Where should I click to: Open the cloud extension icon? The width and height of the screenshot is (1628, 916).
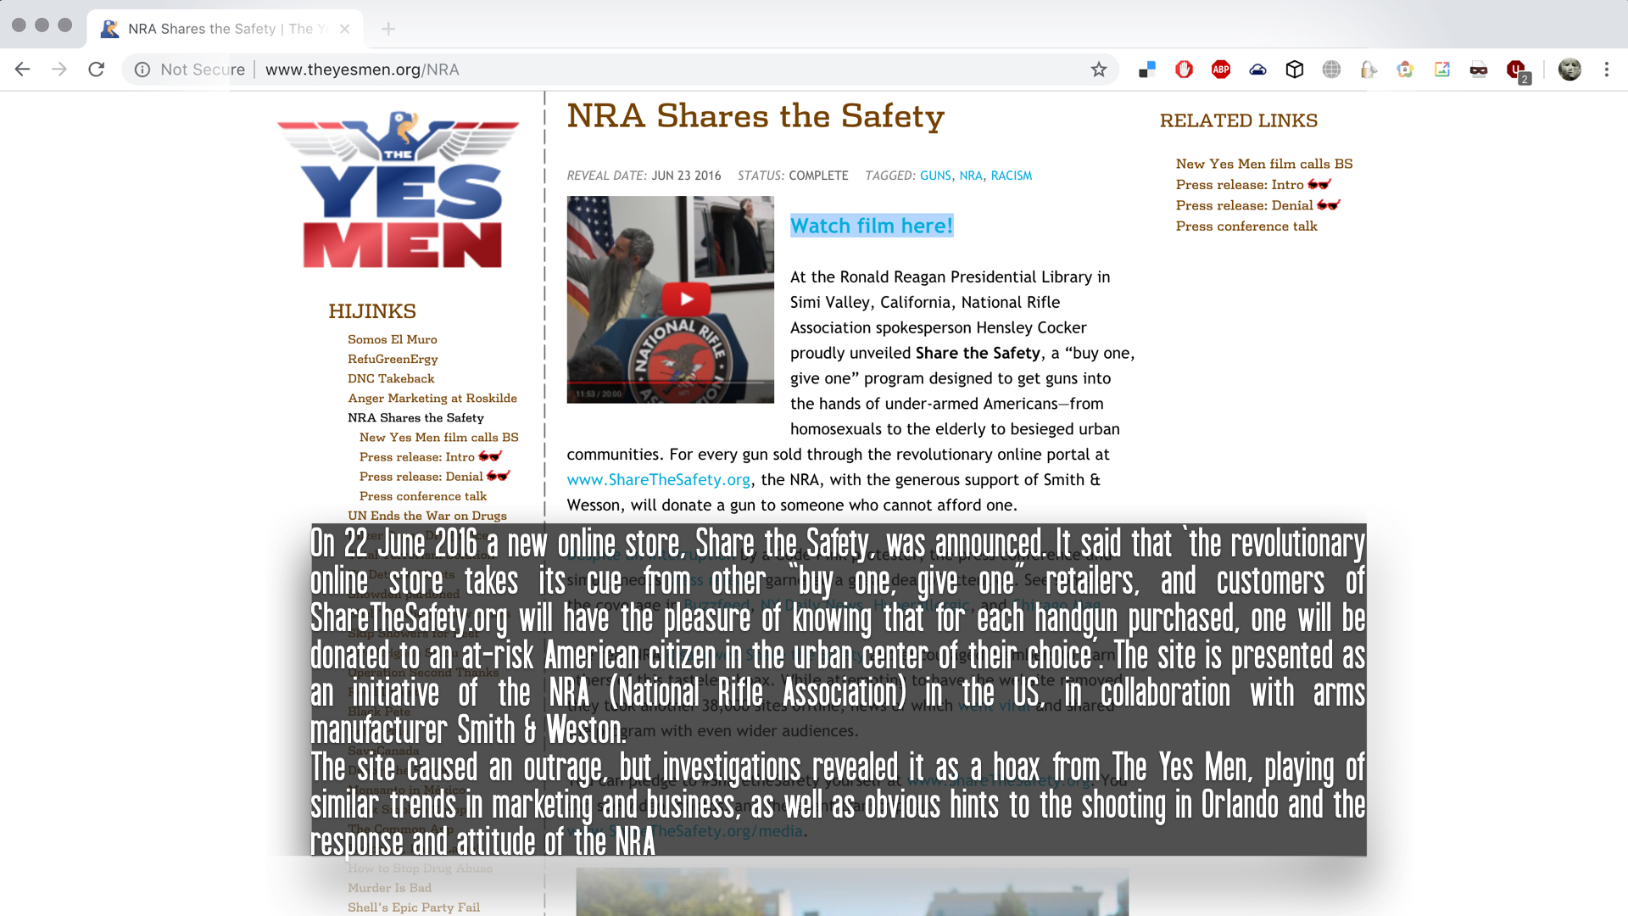[1257, 70]
